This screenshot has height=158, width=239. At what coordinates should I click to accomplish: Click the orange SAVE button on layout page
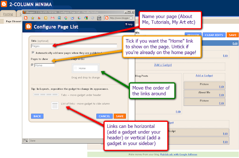(232, 35)
